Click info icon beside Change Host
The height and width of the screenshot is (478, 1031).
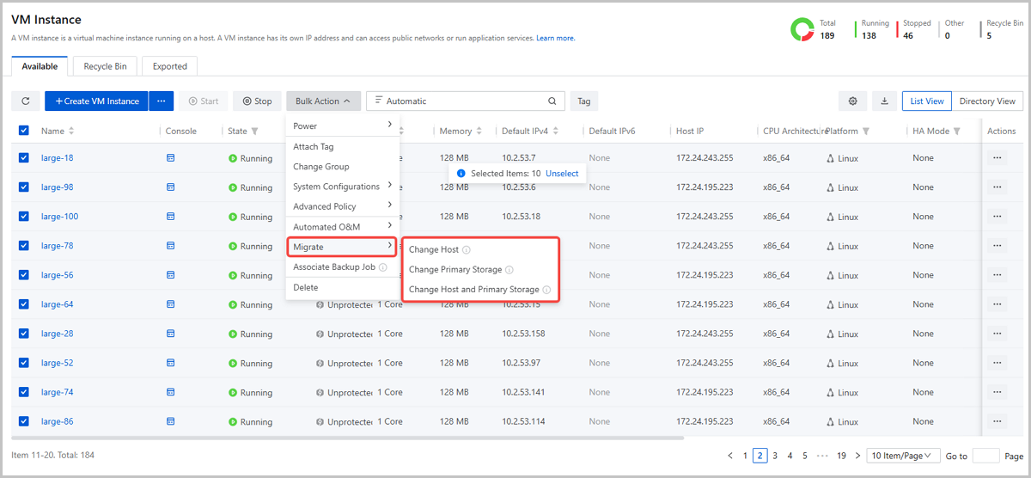pos(467,250)
